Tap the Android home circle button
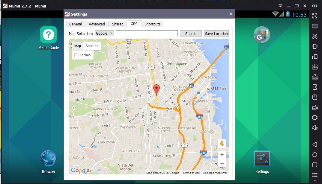This screenshot has height=184, width=322. point(315,155)
